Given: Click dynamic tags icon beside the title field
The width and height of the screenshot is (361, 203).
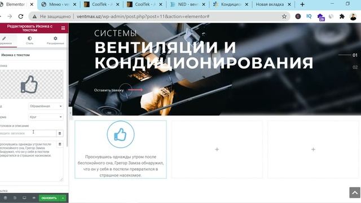Looking at the screenshot, I should (60, 133).
